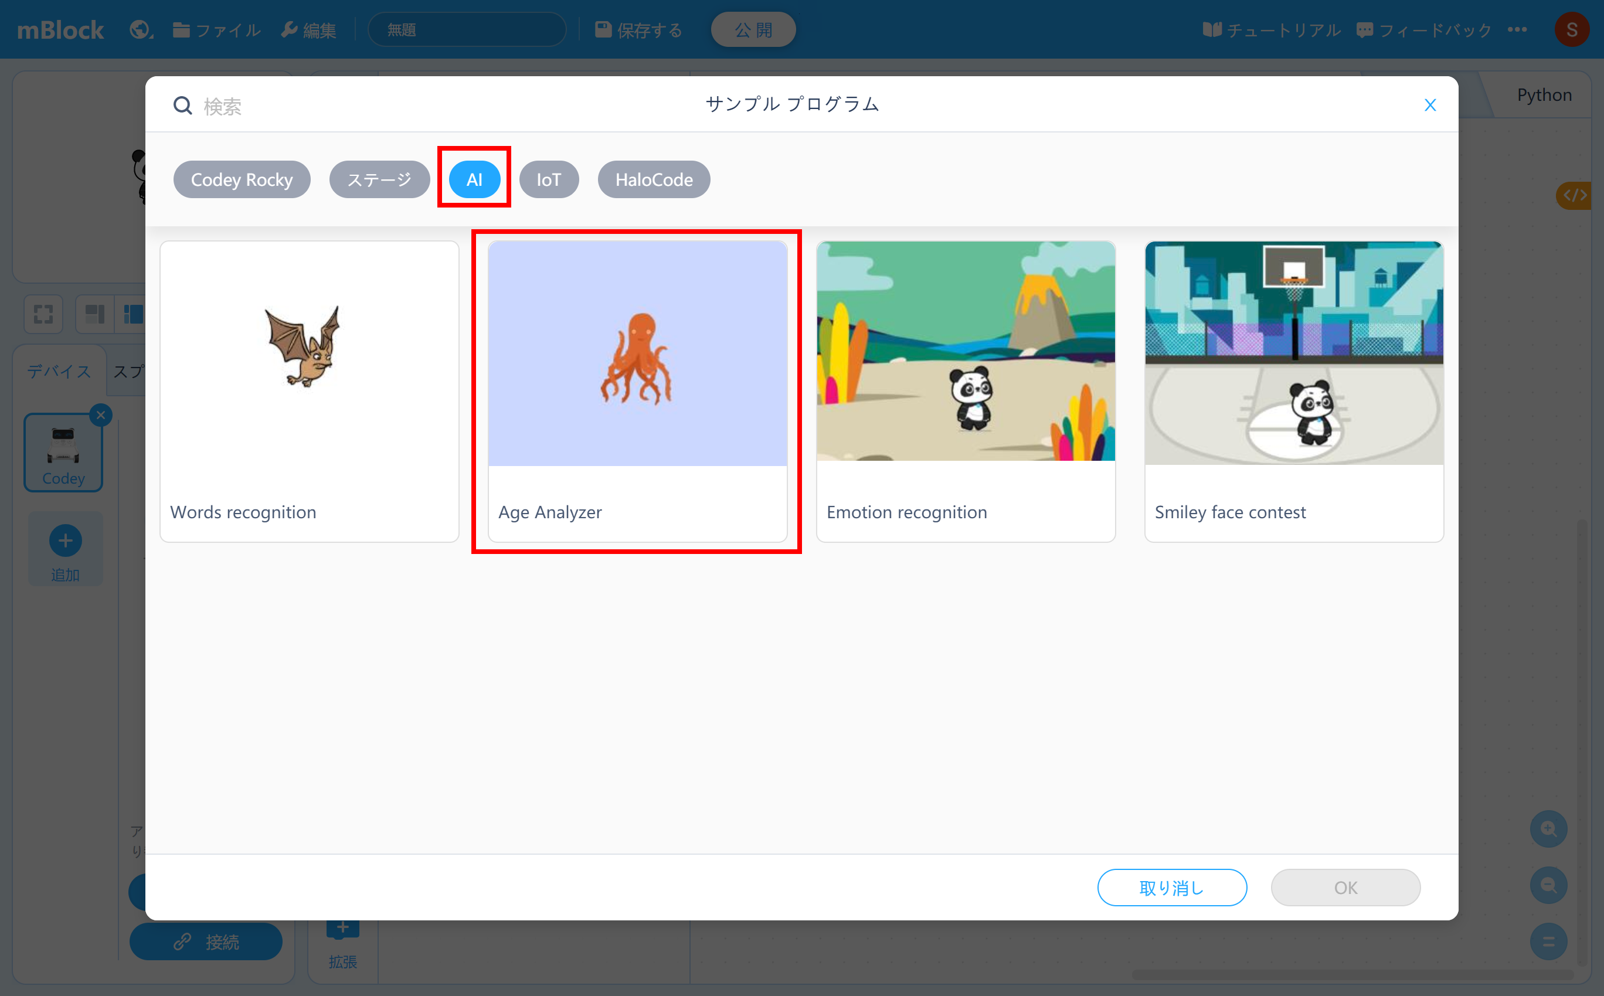Screen dimensions: 1604x996
Task: Open the 編集 menu
Action: [x=309, y=30]
